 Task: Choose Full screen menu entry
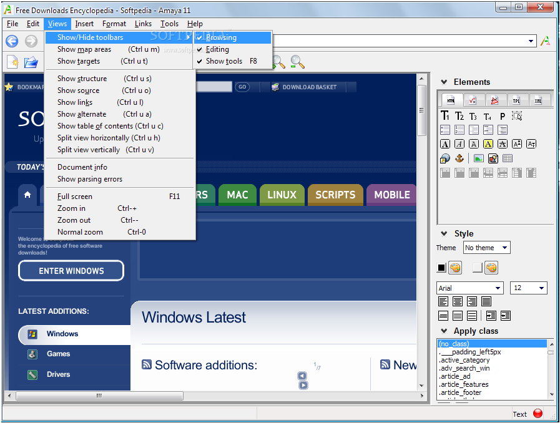pos(120,197)
